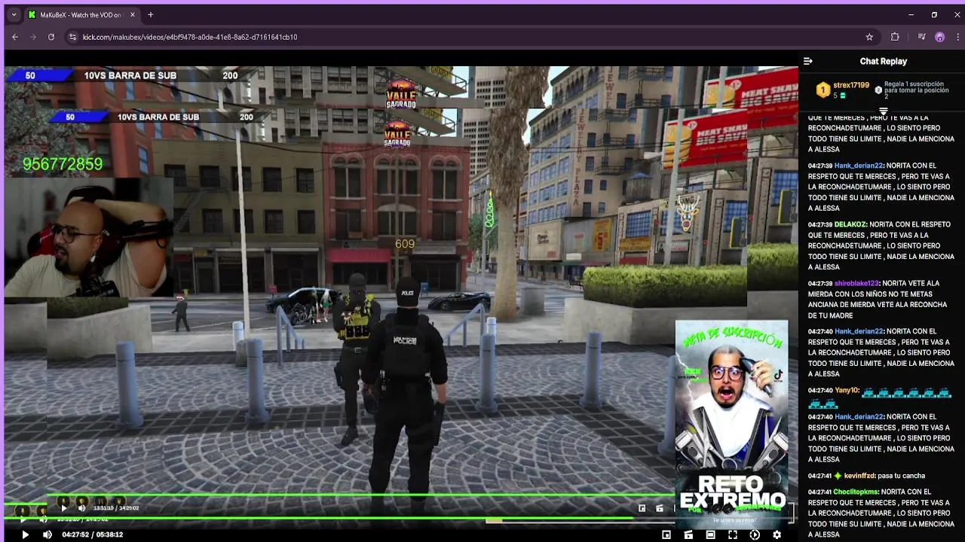Click the green badge beside kevinffzd
Image resolution: width=965 pixels, height=542 pixels.
tap(838, 476)
